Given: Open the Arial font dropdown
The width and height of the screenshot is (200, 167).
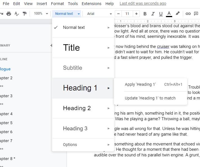Looking at the screenshot, I should pyautogui.click(x=100, y=14).
